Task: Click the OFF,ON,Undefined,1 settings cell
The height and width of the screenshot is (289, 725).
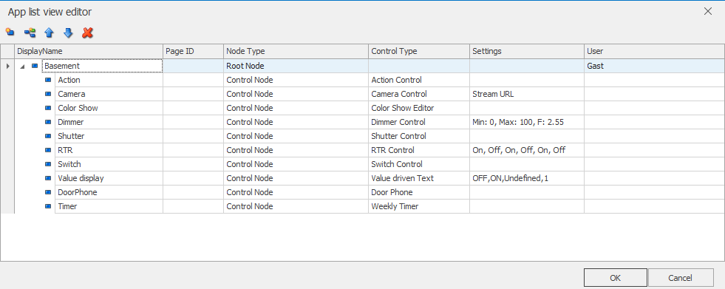Action: 527,178
